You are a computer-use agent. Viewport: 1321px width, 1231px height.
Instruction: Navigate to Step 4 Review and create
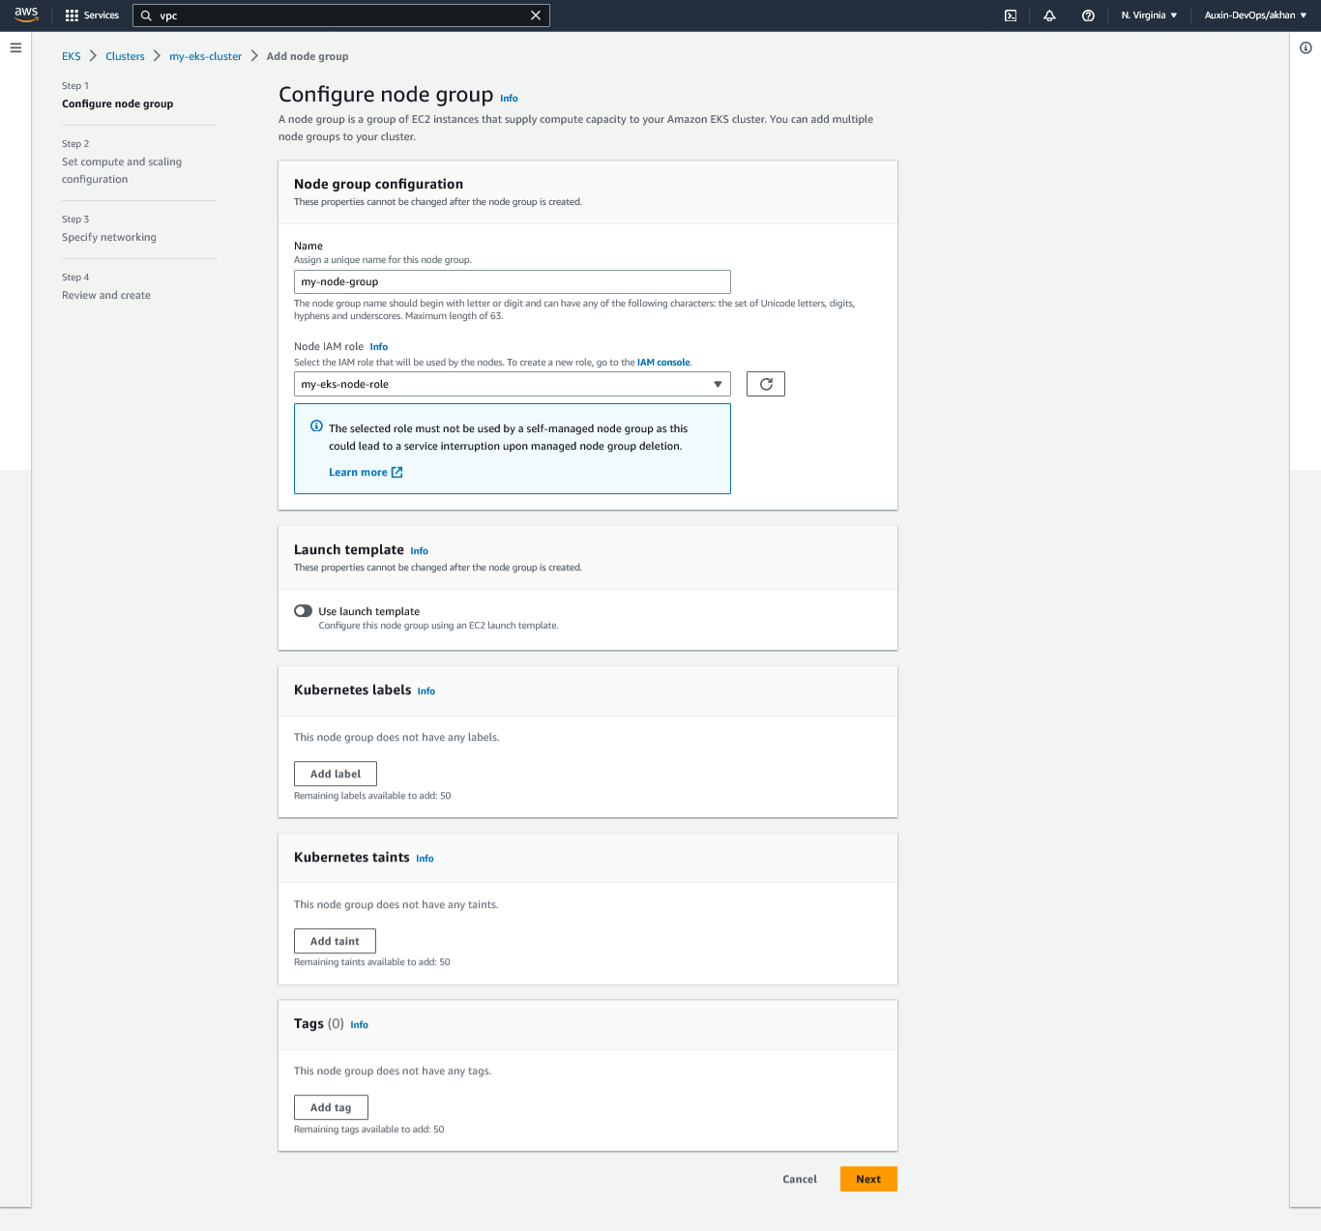click(106, 295)
